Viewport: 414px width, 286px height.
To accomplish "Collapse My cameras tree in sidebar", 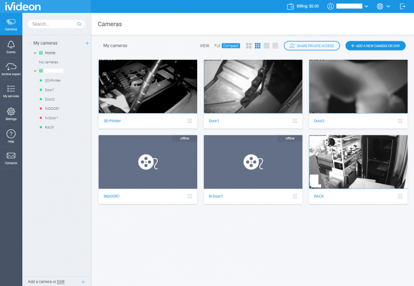I will click(x=29, y=43).
